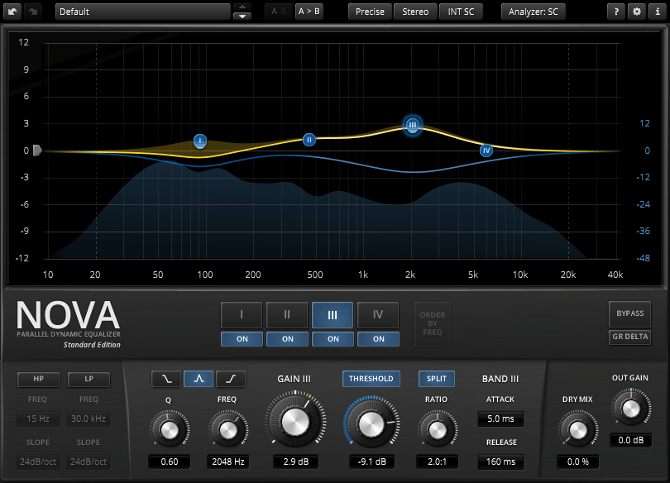
Task: Select band IV node on the graph
Action: pyautogui.click(x=486, y=151)
